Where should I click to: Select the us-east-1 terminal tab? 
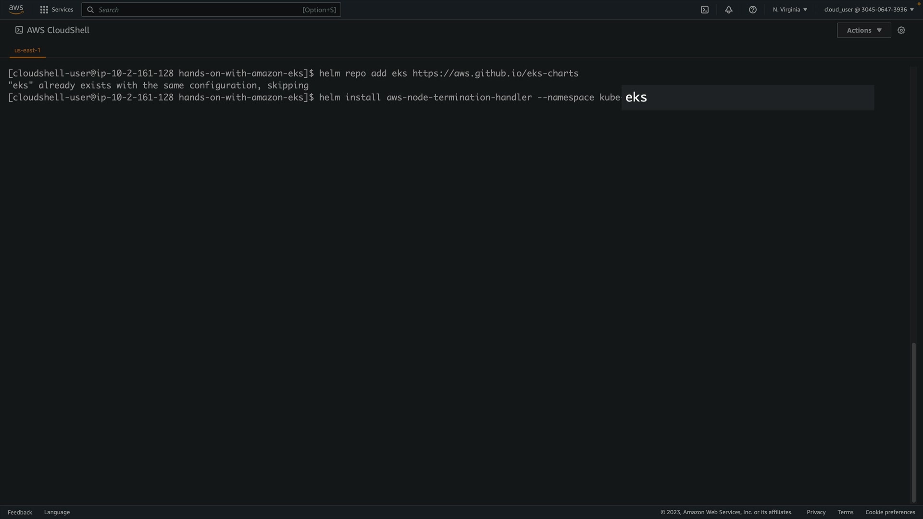[27, 50]
